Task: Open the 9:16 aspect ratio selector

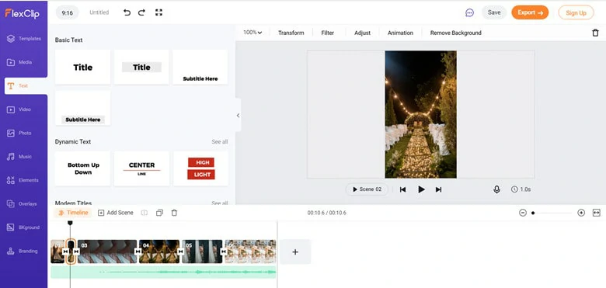Action: [68, 12]
